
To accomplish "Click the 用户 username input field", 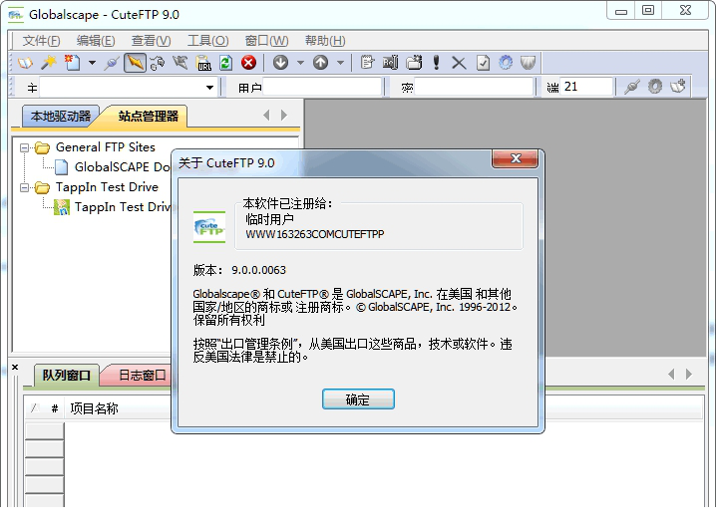I will [x=322, y=87].
